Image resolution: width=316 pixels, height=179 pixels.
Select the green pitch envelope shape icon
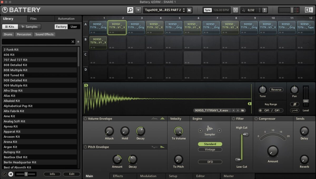(x=162, y=147)
